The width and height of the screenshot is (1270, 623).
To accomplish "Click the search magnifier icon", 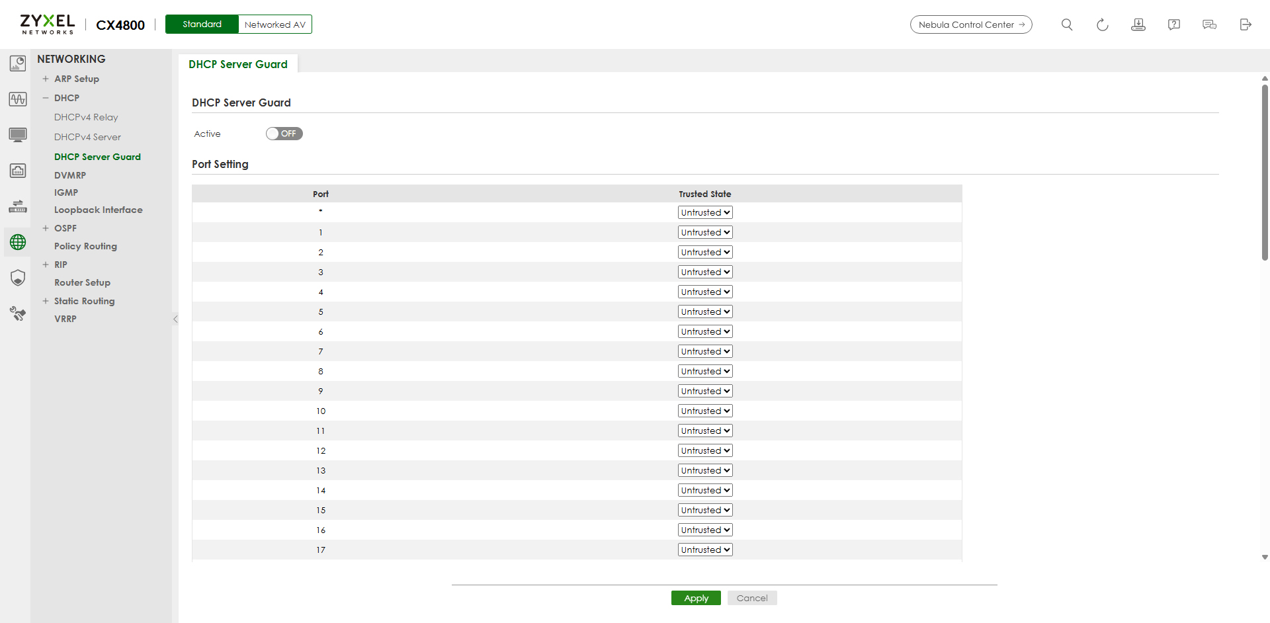I will (x=1066, y=24).
